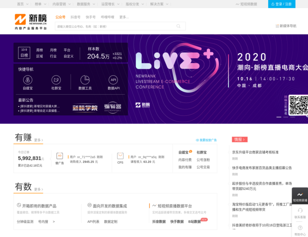Click the 情报 red button
The width and height of the screenshot is (308, 237).
coord(240,139)
